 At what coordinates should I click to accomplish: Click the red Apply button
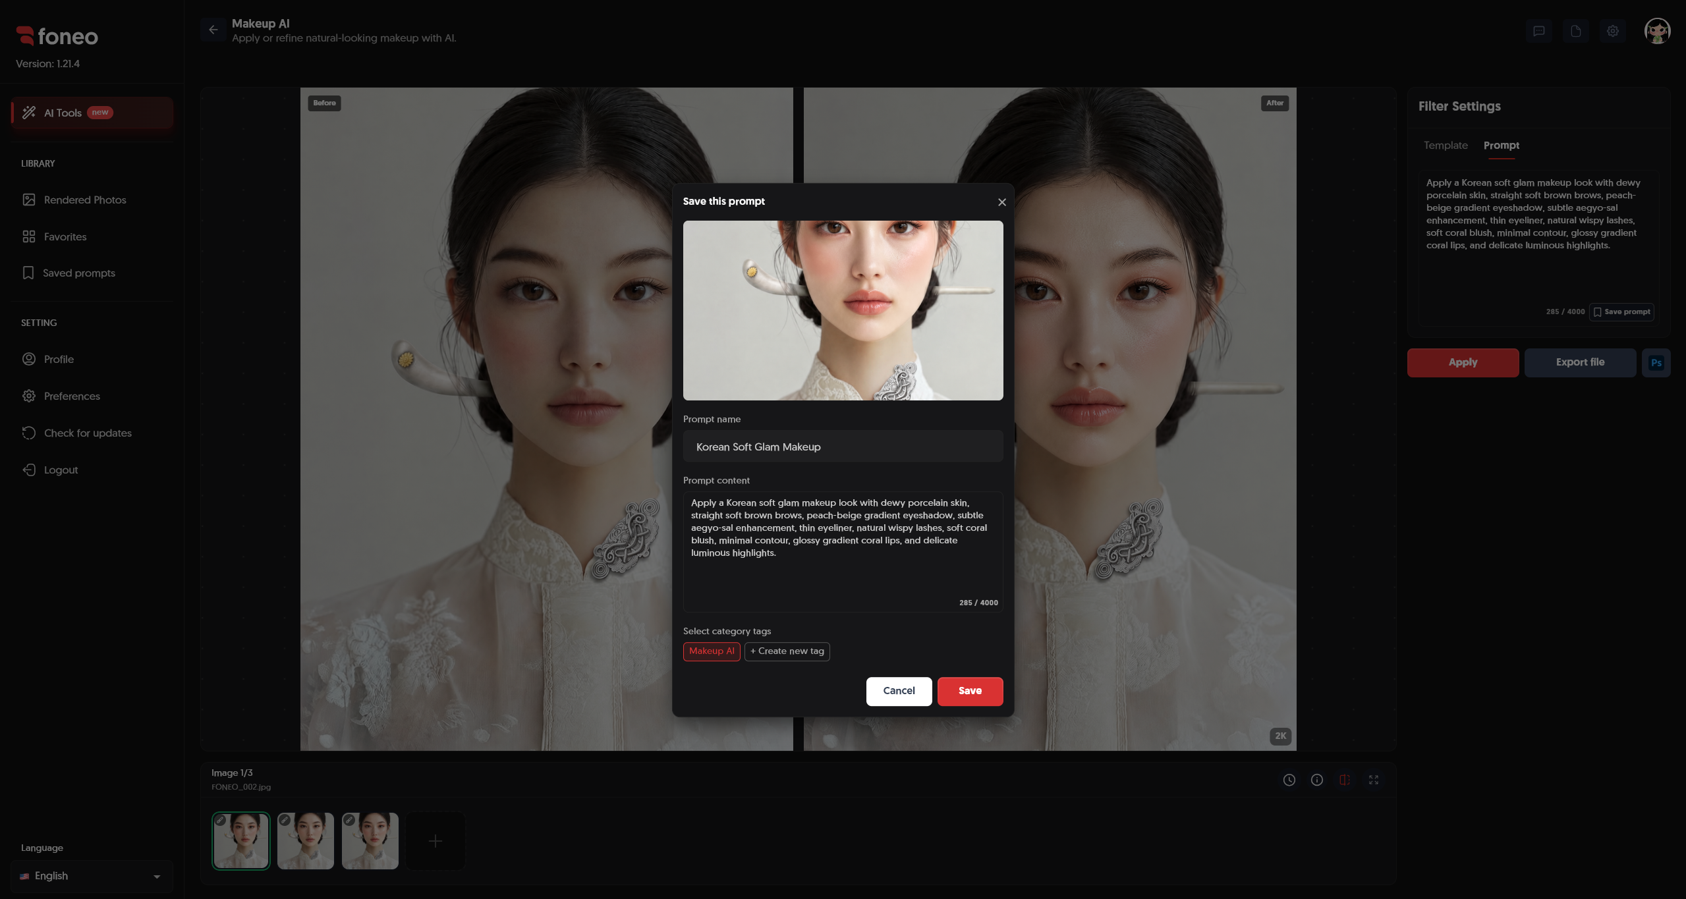tap(1463, 363)
